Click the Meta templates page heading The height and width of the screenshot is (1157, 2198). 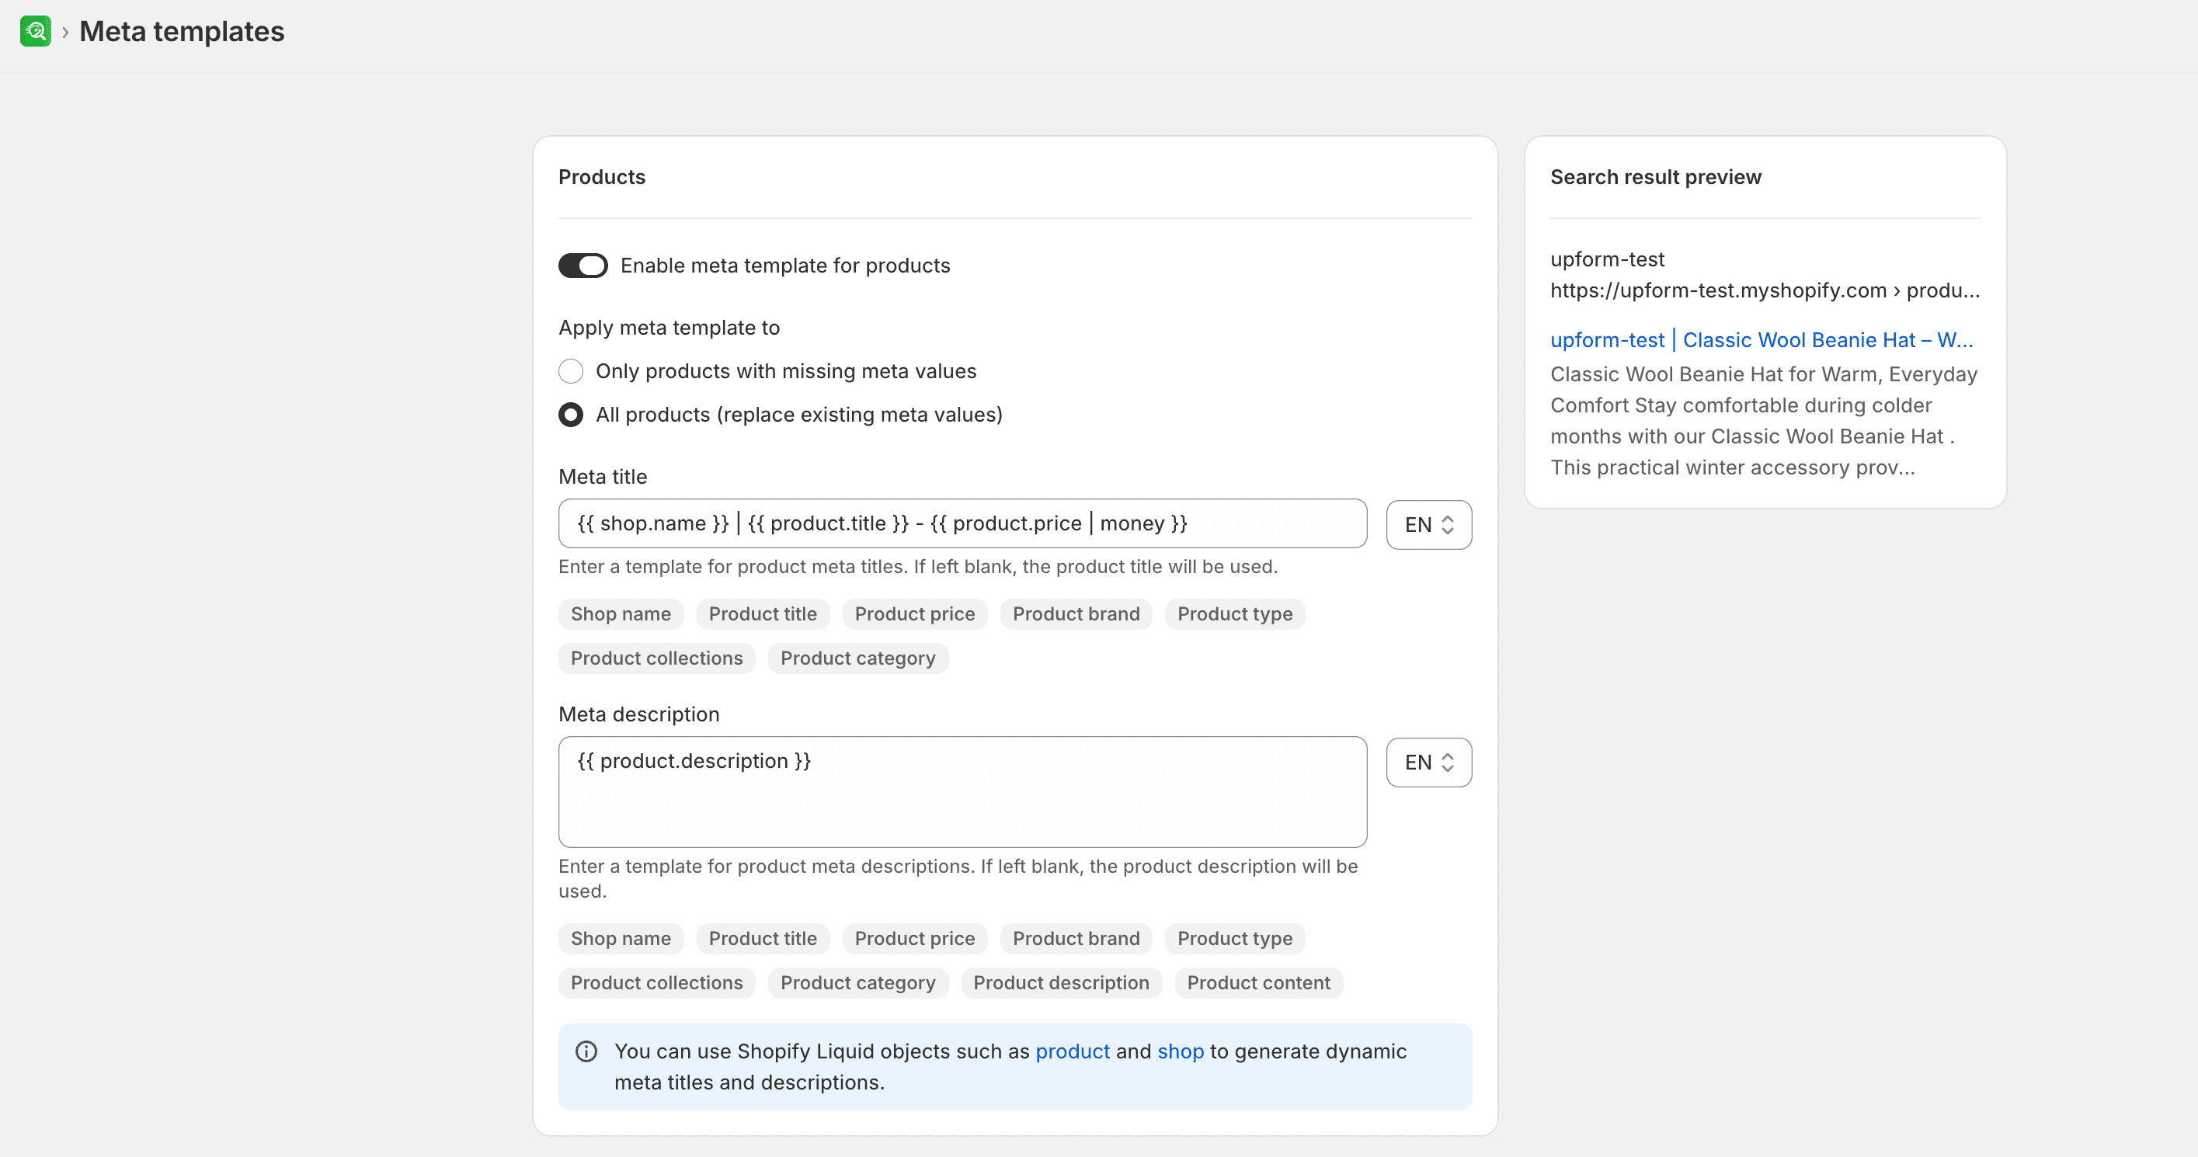pos(182,32)
